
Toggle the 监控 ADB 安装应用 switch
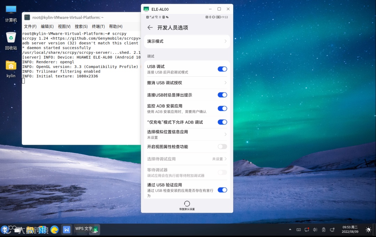[x=222, y=109]
